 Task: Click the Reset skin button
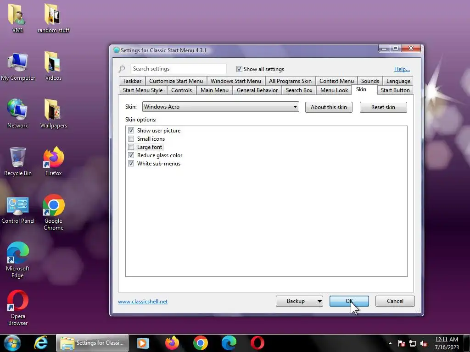[x=383, y=107]
